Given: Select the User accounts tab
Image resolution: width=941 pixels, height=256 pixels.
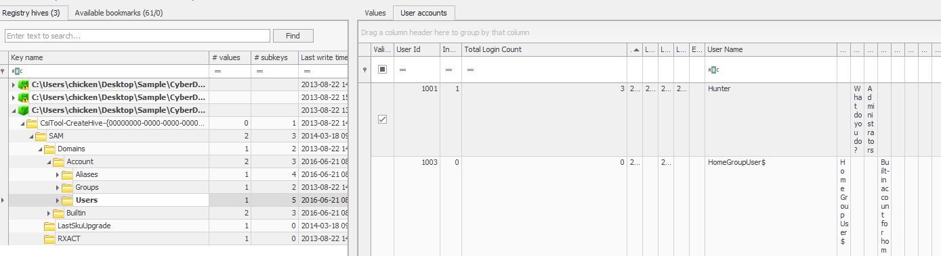Looking at the screenshot, I should 424,13.
